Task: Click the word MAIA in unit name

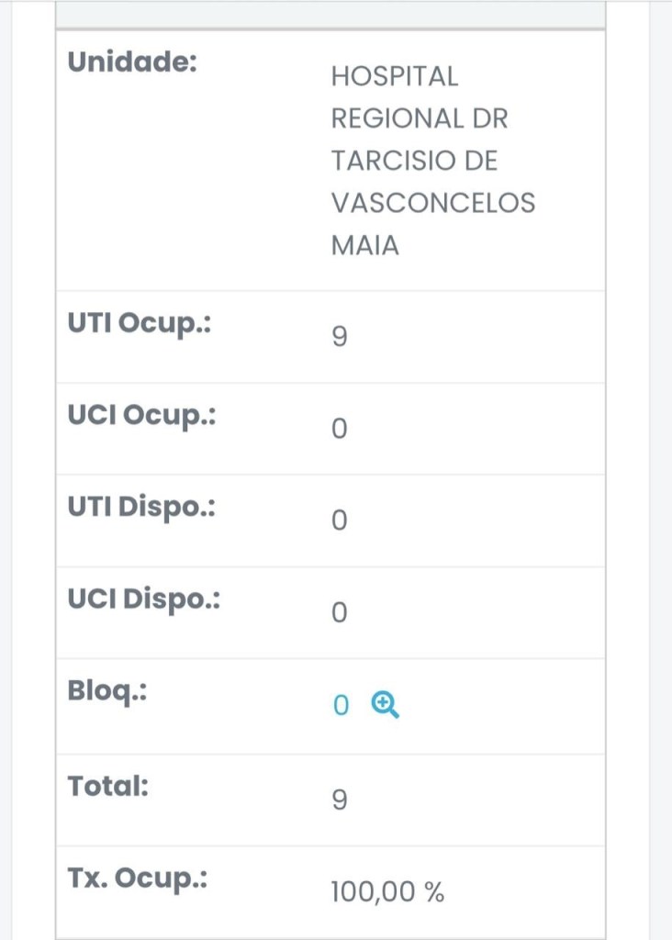Action: (x=365, y=245)
